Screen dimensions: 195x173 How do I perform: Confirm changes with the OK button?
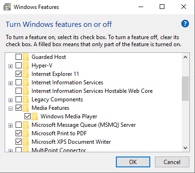point(133,162)
